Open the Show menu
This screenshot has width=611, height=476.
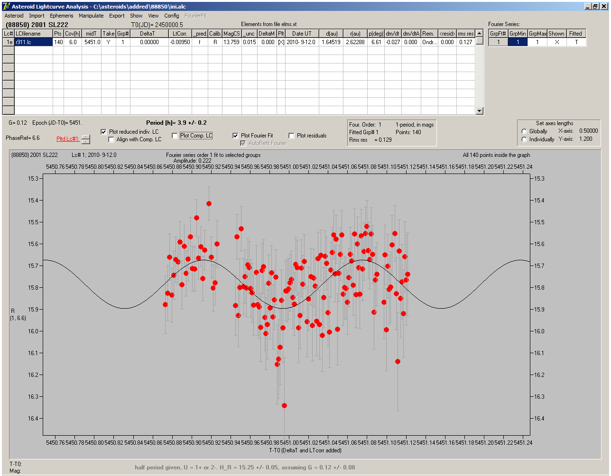136,16
